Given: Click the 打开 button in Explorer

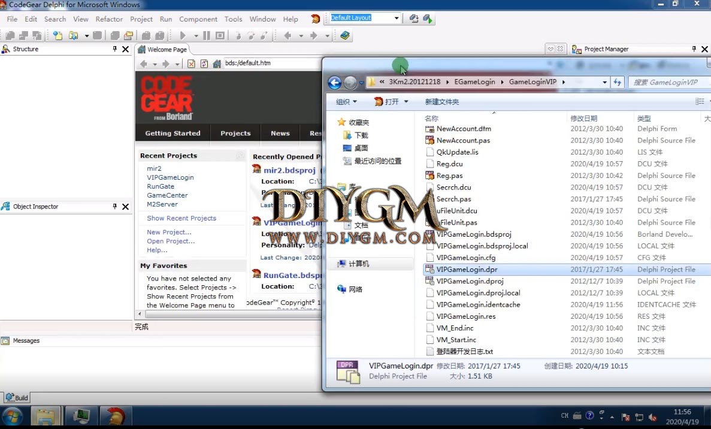Looking at the screenshot, I should (x=387, y=102).
